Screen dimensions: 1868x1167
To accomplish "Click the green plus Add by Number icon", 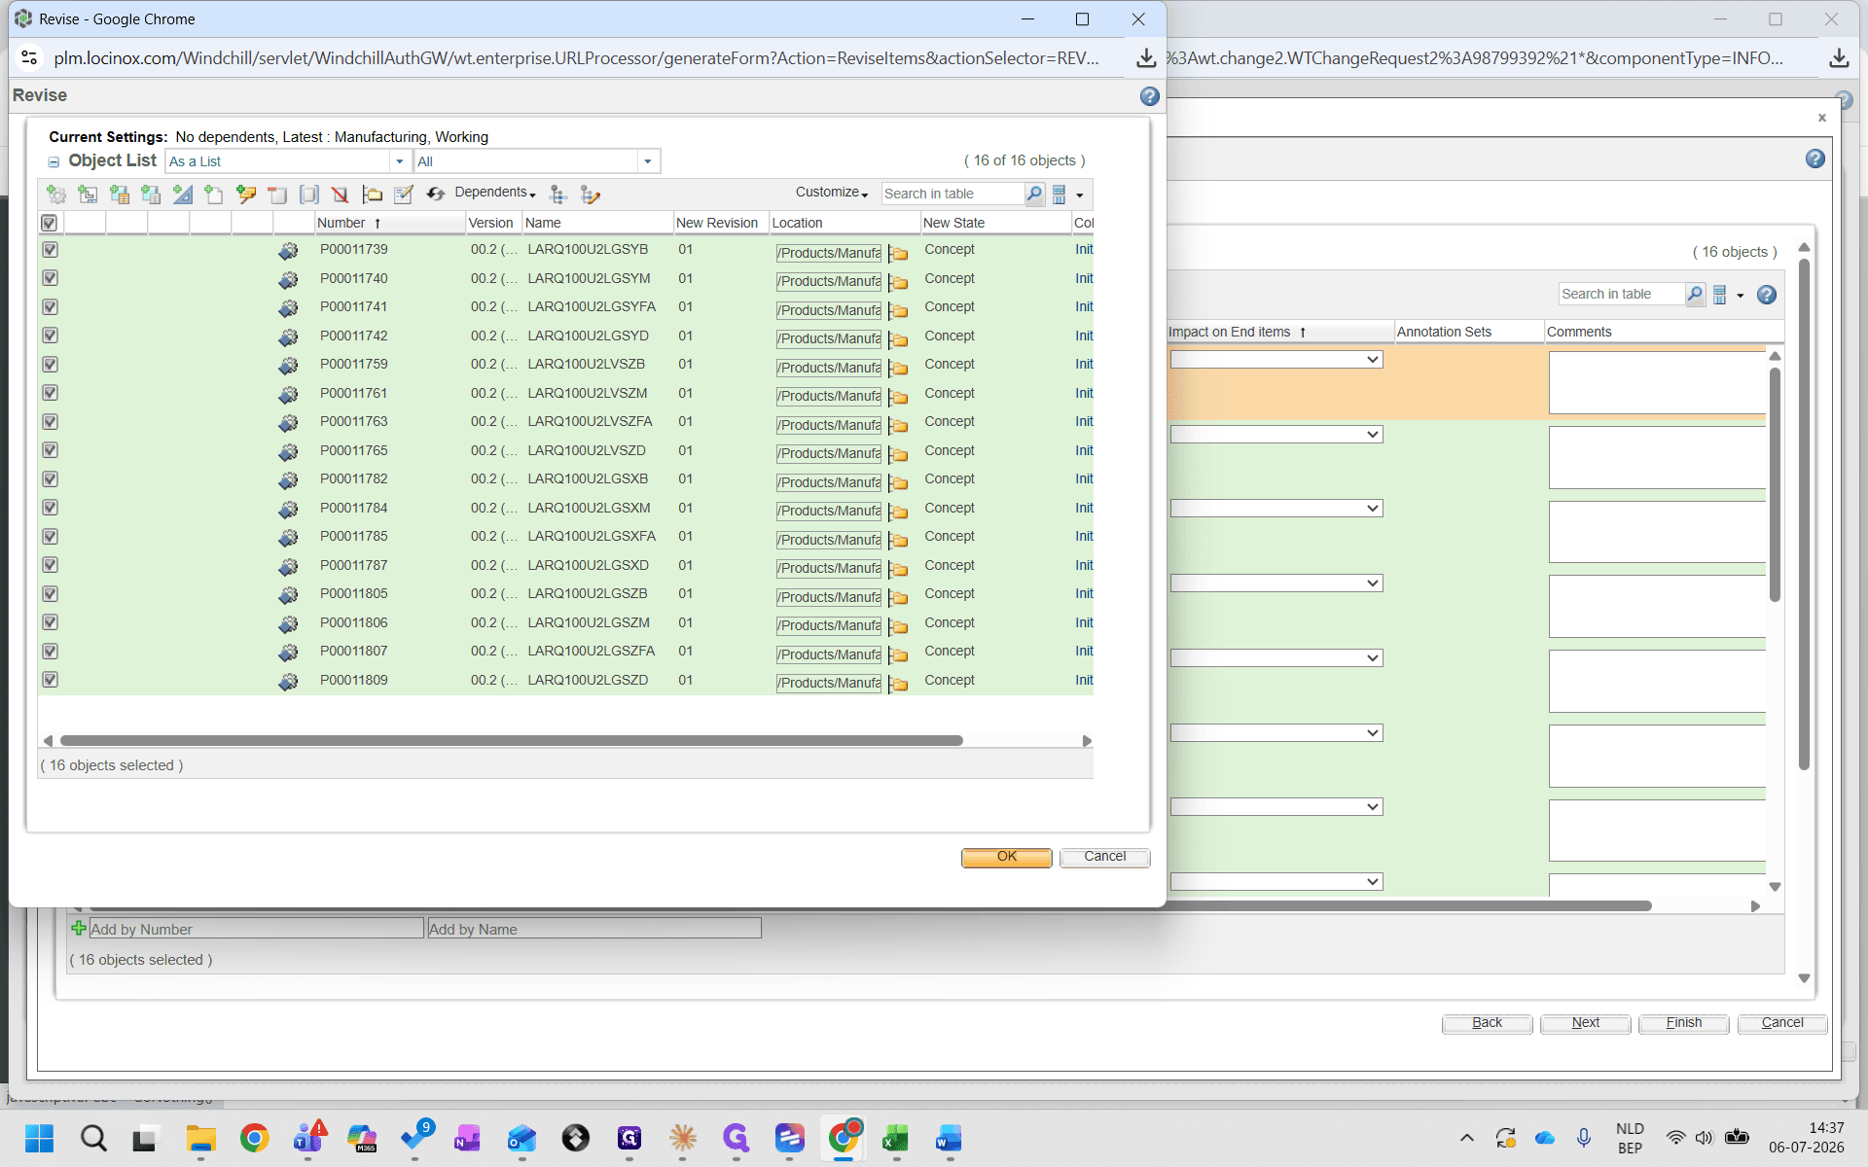I will (x=79, y=928).
